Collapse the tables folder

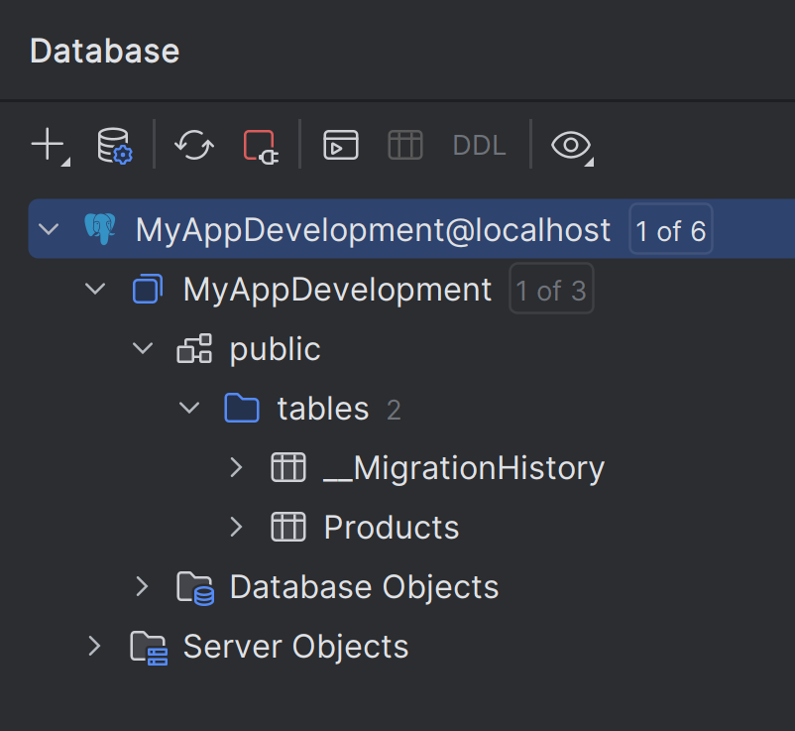click(x=189, y=409)
